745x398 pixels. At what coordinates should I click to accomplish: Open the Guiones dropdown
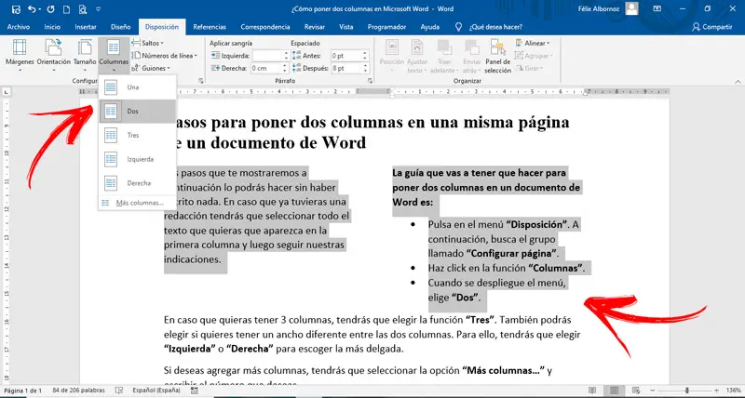[151, 68]
